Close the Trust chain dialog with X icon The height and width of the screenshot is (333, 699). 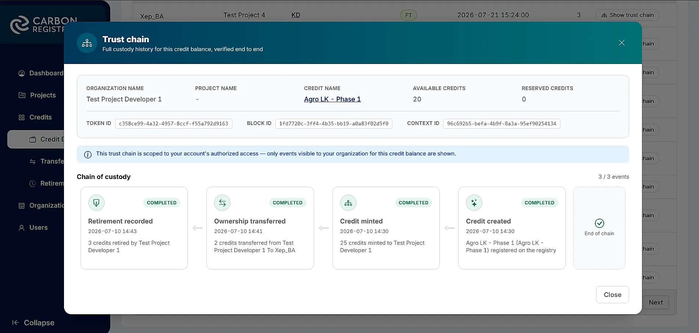[621, 43]
